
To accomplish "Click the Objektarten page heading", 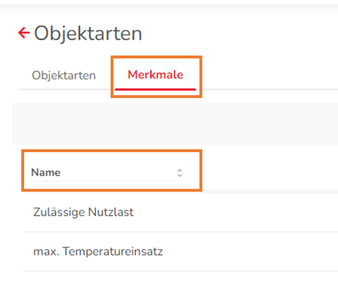I will [88, 33].
